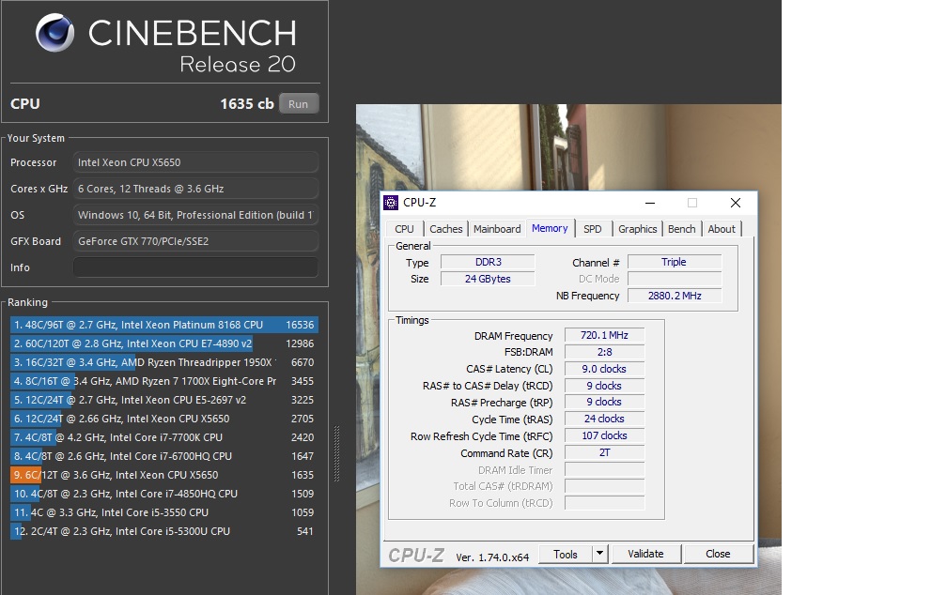Click the Command Rate 2T value

pyautogui.click(x=605, y=452)
